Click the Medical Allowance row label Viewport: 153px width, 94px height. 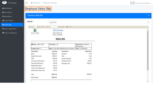36,66
